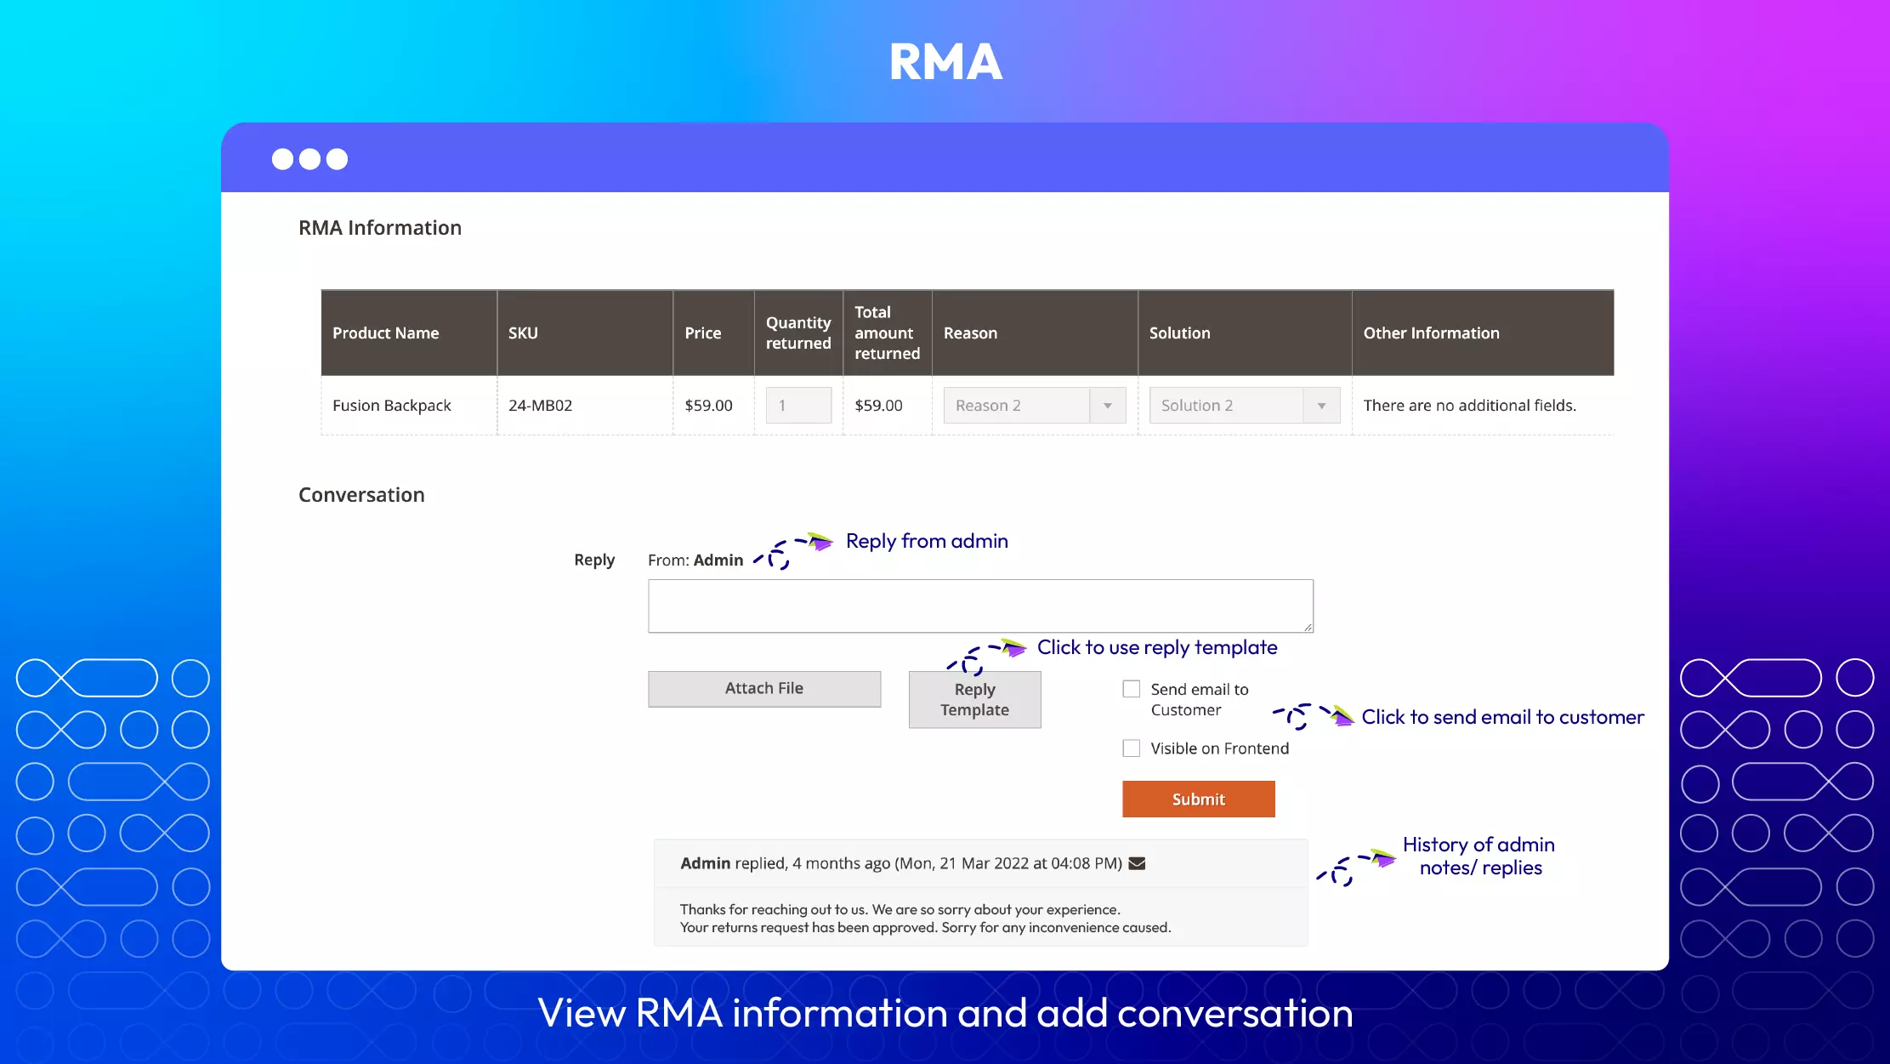The image size is (1890, 1064).
Task: Click the RMA Information heading
Action: (380, 228)
